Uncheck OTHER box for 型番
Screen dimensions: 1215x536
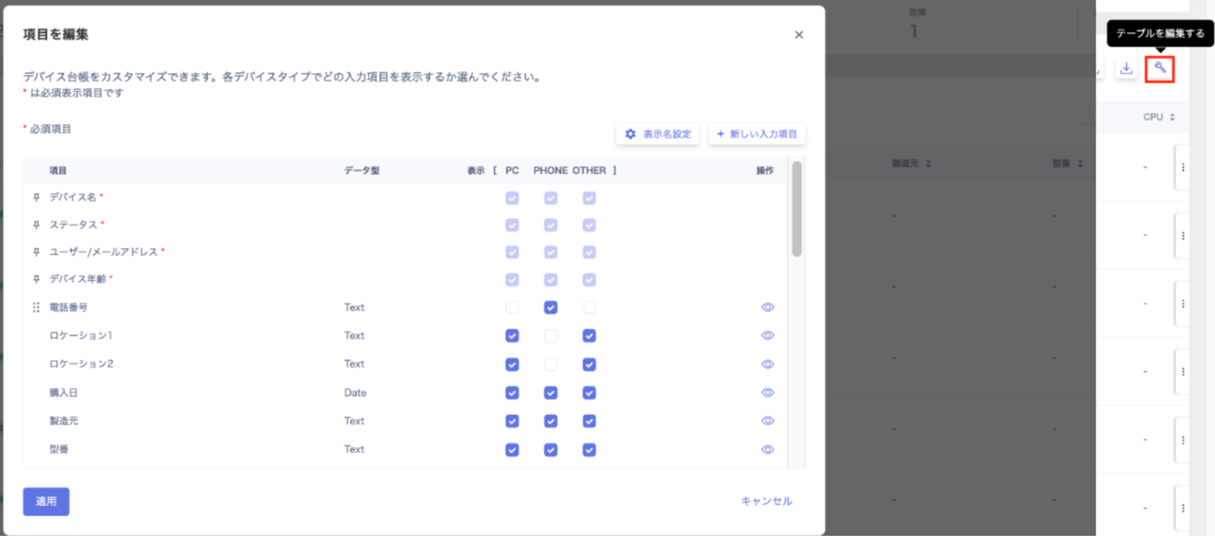click(x=589, y=449)
